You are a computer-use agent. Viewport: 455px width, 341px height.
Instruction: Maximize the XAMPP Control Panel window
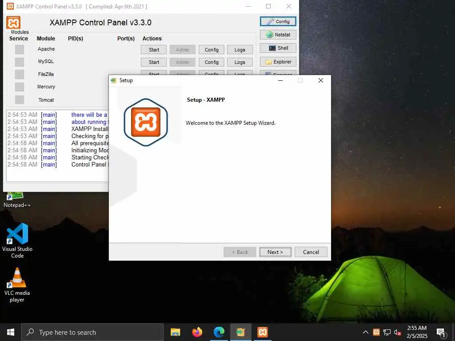(268, 6)
